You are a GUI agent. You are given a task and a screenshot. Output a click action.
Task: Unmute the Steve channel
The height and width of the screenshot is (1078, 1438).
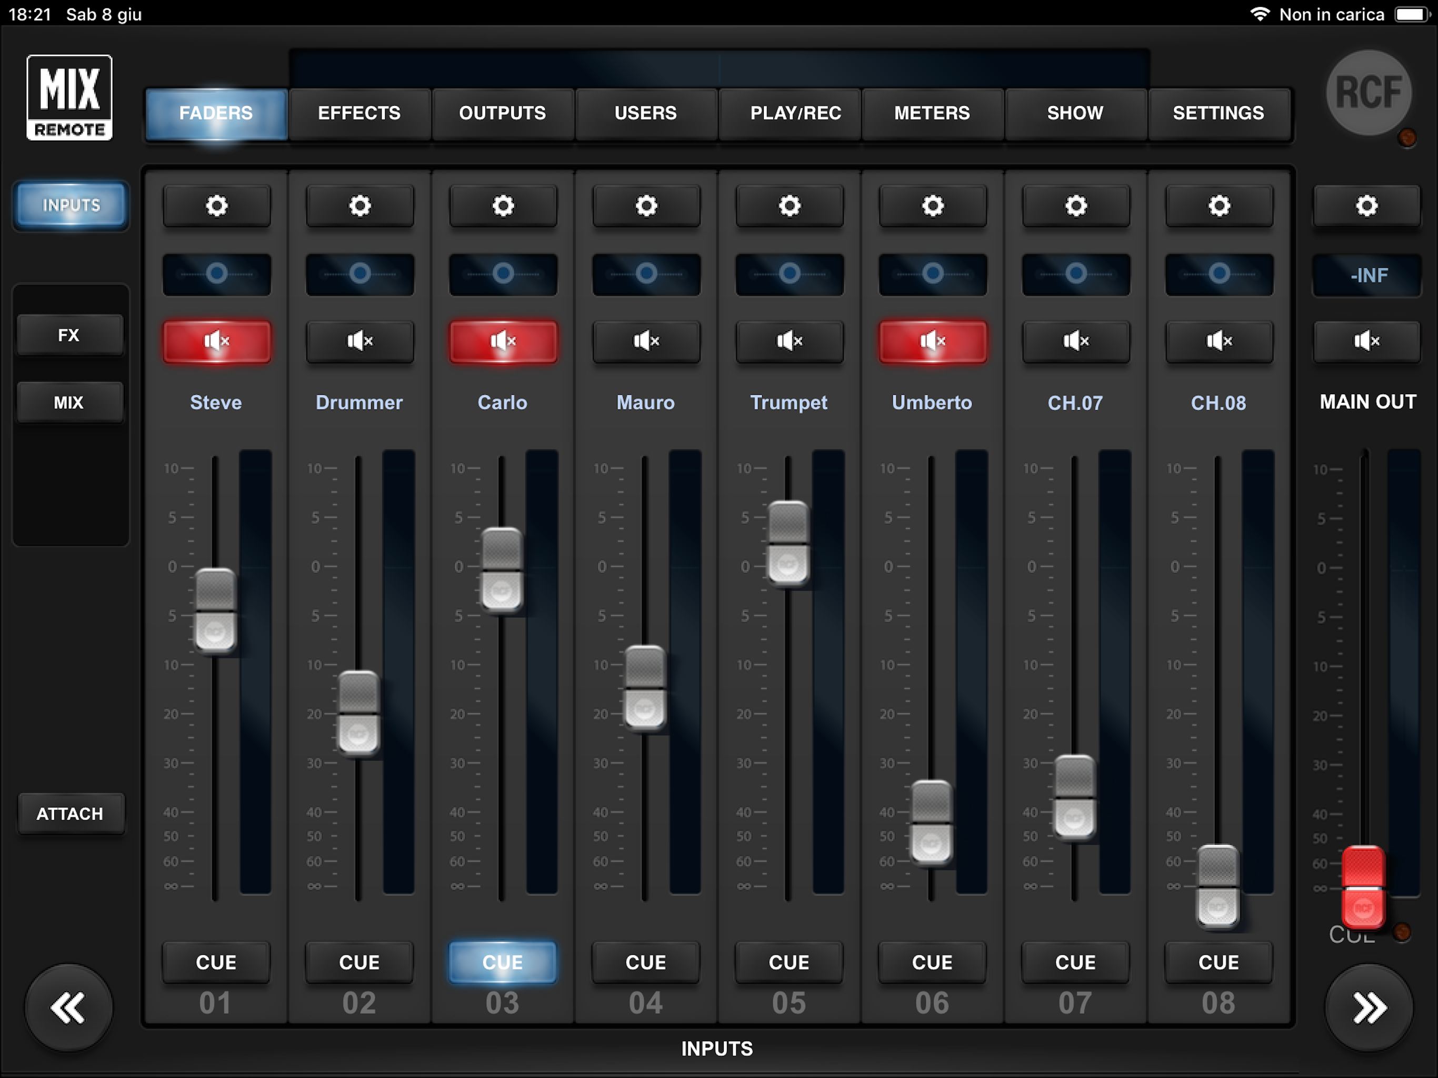216,341
